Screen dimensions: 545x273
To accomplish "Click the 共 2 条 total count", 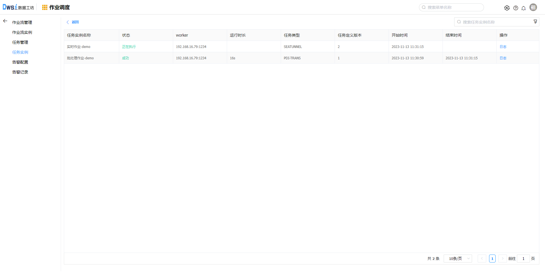I will coord(433,259).
